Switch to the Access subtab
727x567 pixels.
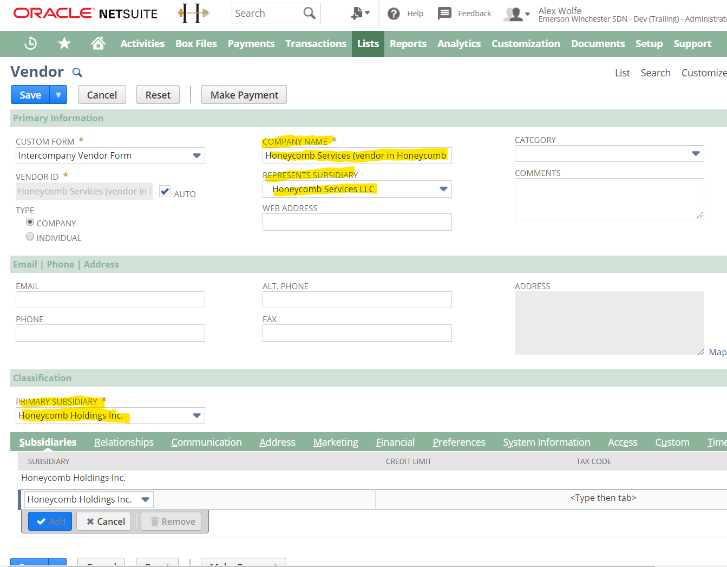[x=623, y=442]
